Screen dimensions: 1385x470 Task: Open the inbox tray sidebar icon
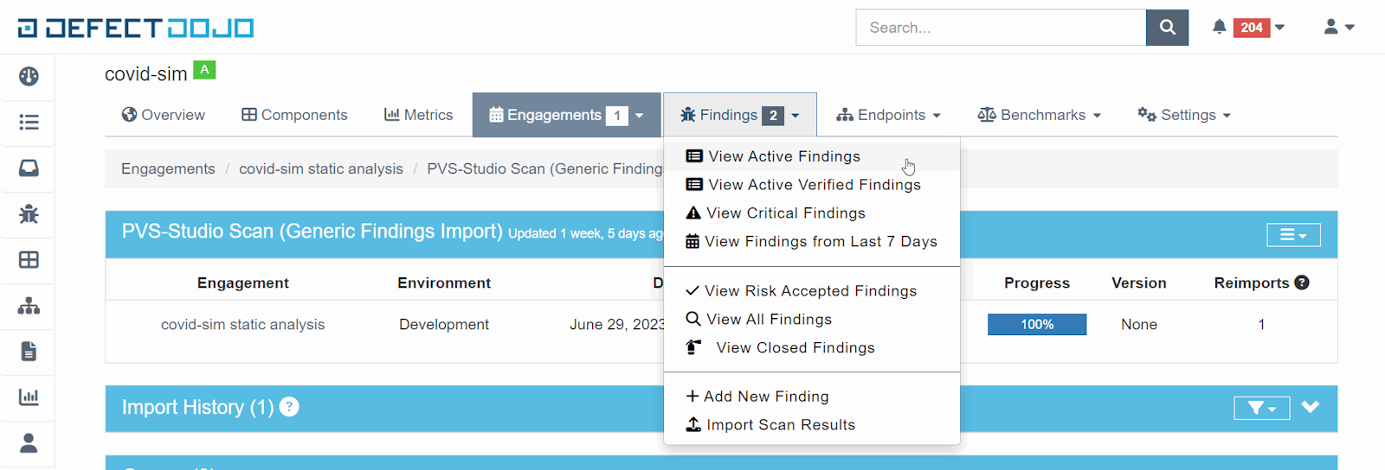pos(29,168)
